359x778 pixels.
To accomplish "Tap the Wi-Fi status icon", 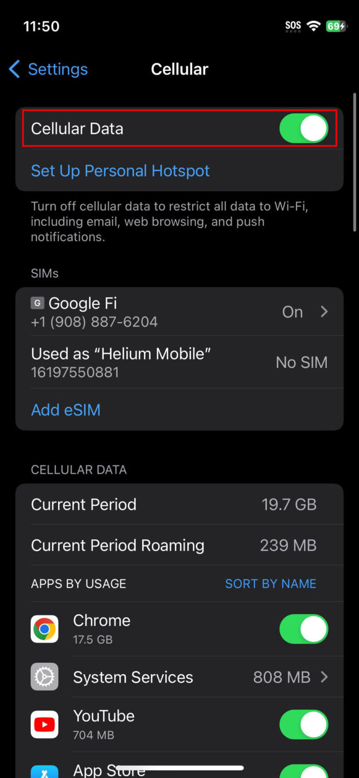I will click(313, 26).
